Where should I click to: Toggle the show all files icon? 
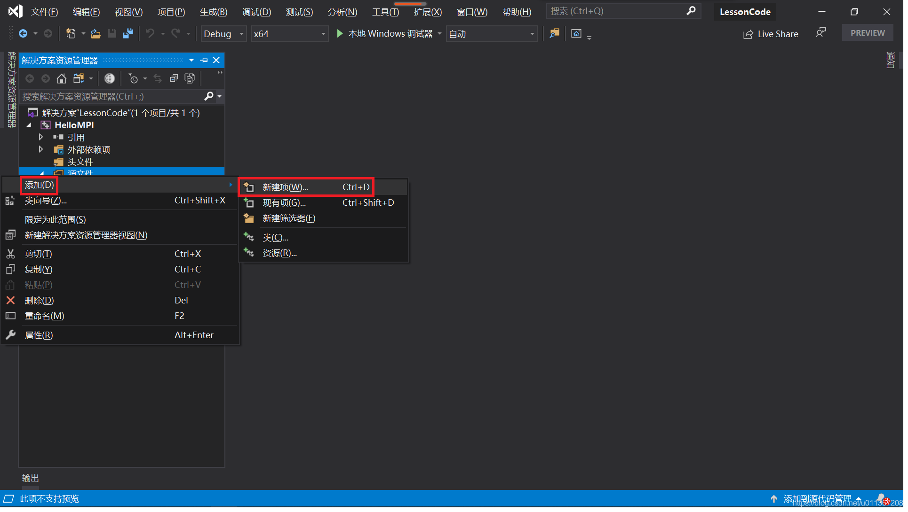tap(190, 78)
